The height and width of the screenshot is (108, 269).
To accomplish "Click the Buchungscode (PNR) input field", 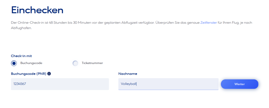I will pos(60,84).
